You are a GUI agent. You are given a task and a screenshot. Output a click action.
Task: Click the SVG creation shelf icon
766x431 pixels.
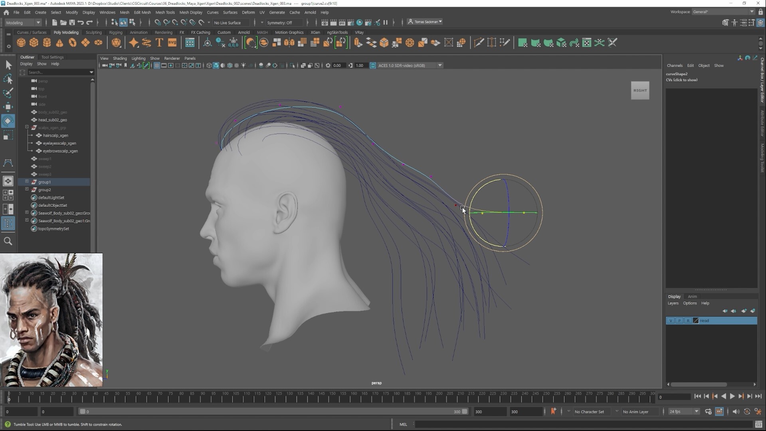172,43
